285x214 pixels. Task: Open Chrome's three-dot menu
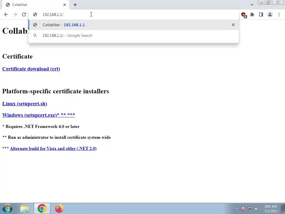[279, 14]
